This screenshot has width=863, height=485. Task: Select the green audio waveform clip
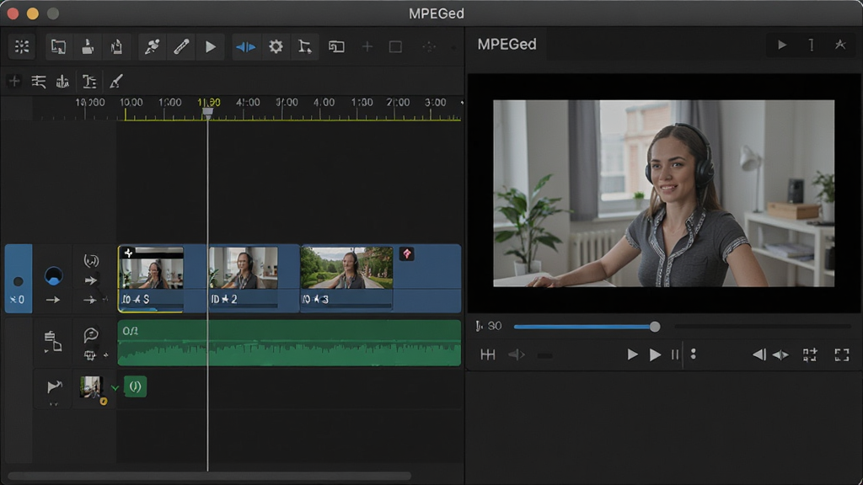coord(290,344)
